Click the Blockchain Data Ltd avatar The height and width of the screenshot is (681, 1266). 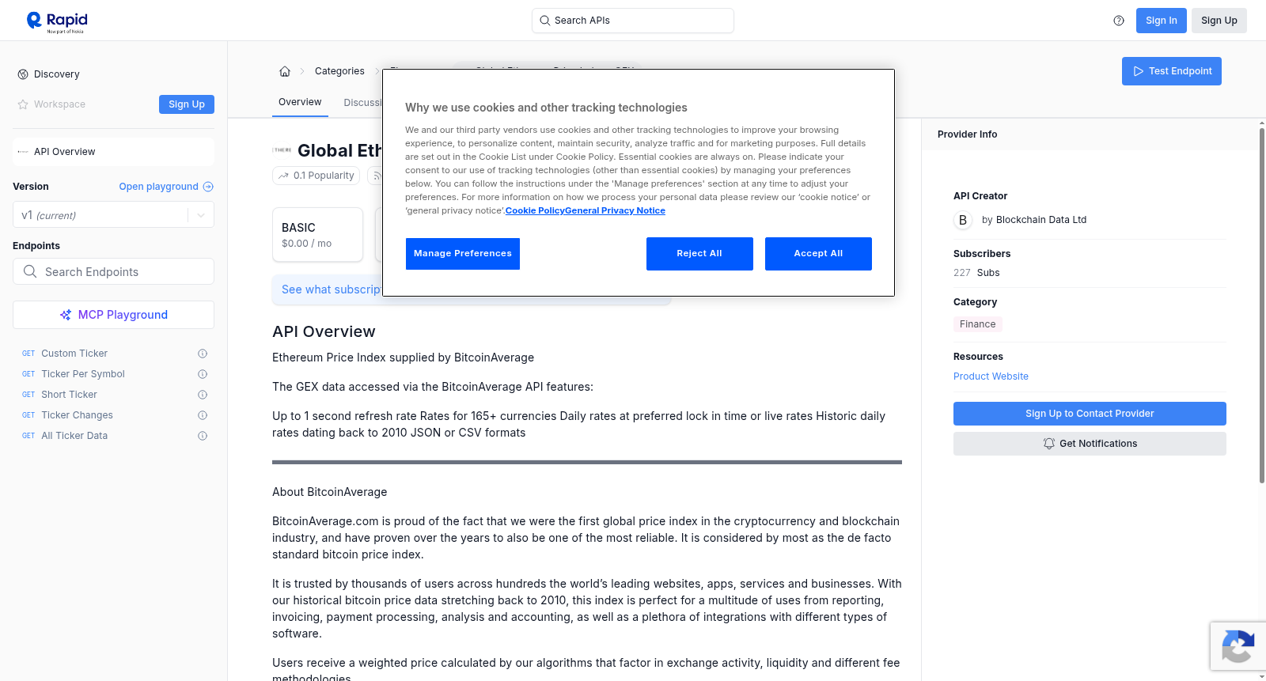pyautogui.click(x=963, y=220)
